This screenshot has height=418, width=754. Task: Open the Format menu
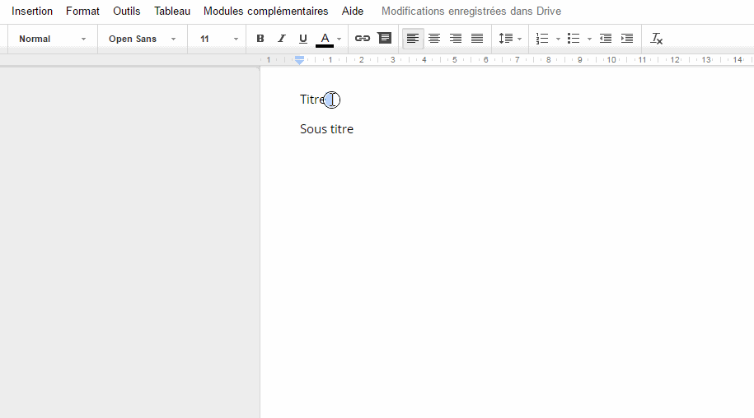(82, 11)
